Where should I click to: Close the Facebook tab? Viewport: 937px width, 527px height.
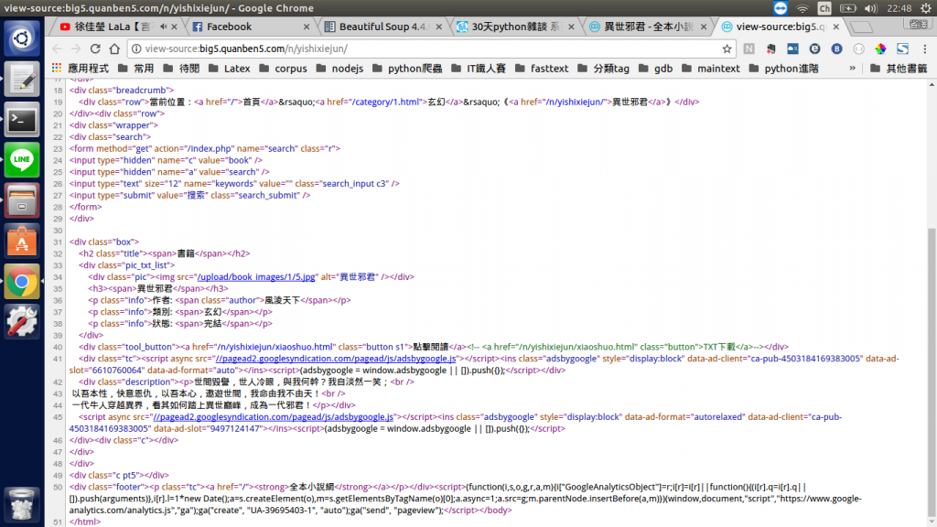coord(307,27)
